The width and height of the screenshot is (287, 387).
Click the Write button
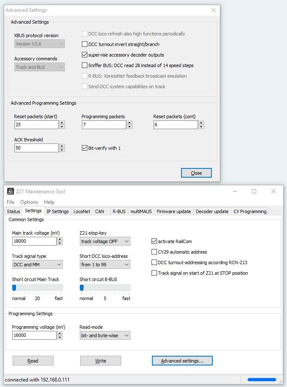coord(100,361)
